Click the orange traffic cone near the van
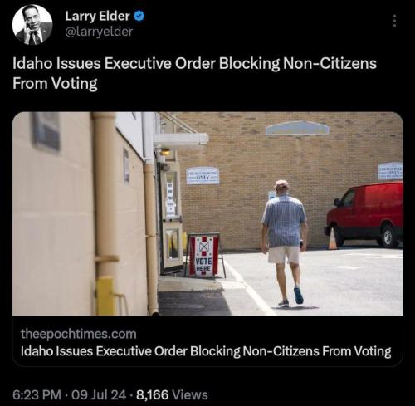Image resolution: width=415 pixels, height=406 pixels. pyautogui.click(x=333, y=238)
